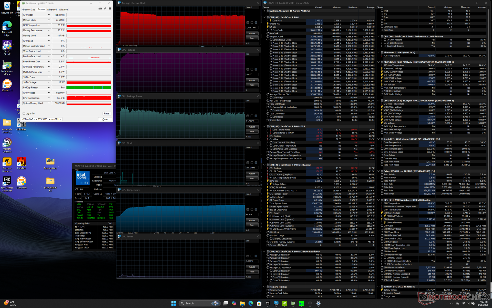Viewport: 492px width, 308px height.
Task: Expand Core Temperatures tree row
Action: pyautogui.click(x=268, y=130)
